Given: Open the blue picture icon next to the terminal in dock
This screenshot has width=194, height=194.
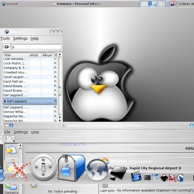Looking at the screenshot, I should point(156,178).
